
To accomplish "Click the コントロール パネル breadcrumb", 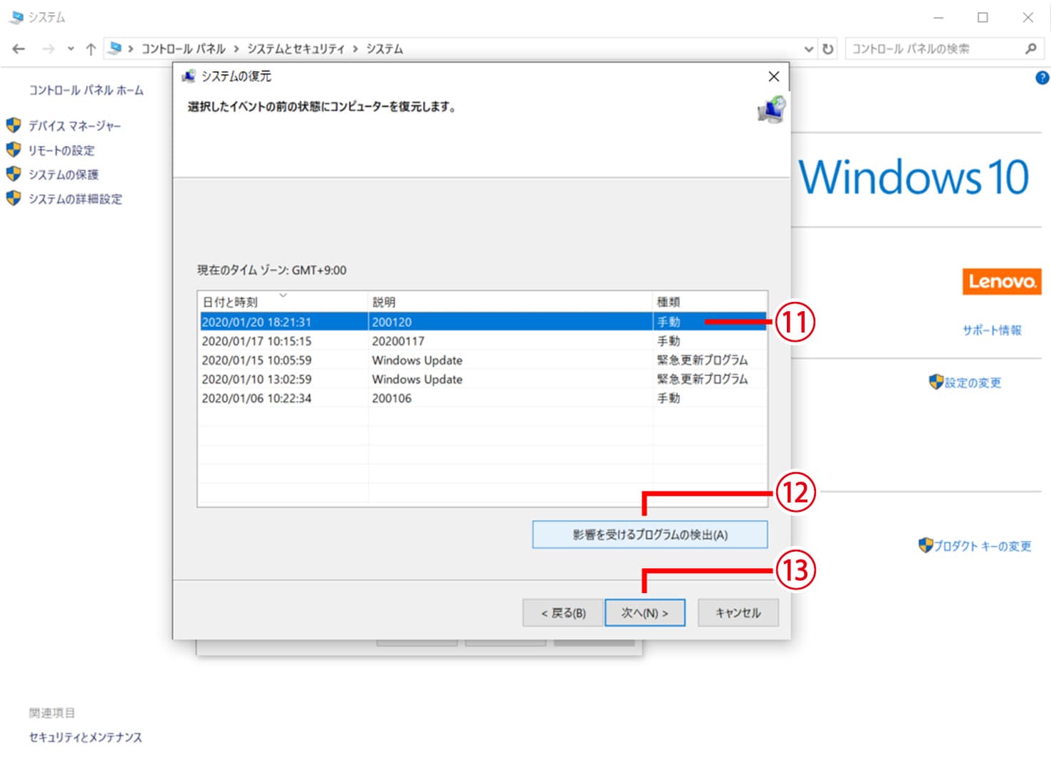I will click(x=183, y=48).
